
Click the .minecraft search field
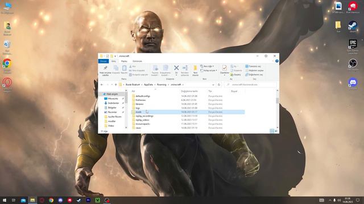tap(251, 85)
